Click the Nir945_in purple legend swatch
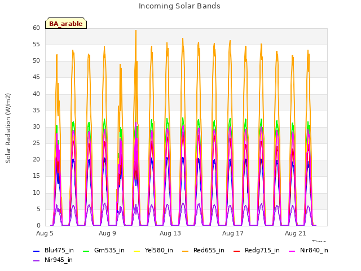 point(37,261)
